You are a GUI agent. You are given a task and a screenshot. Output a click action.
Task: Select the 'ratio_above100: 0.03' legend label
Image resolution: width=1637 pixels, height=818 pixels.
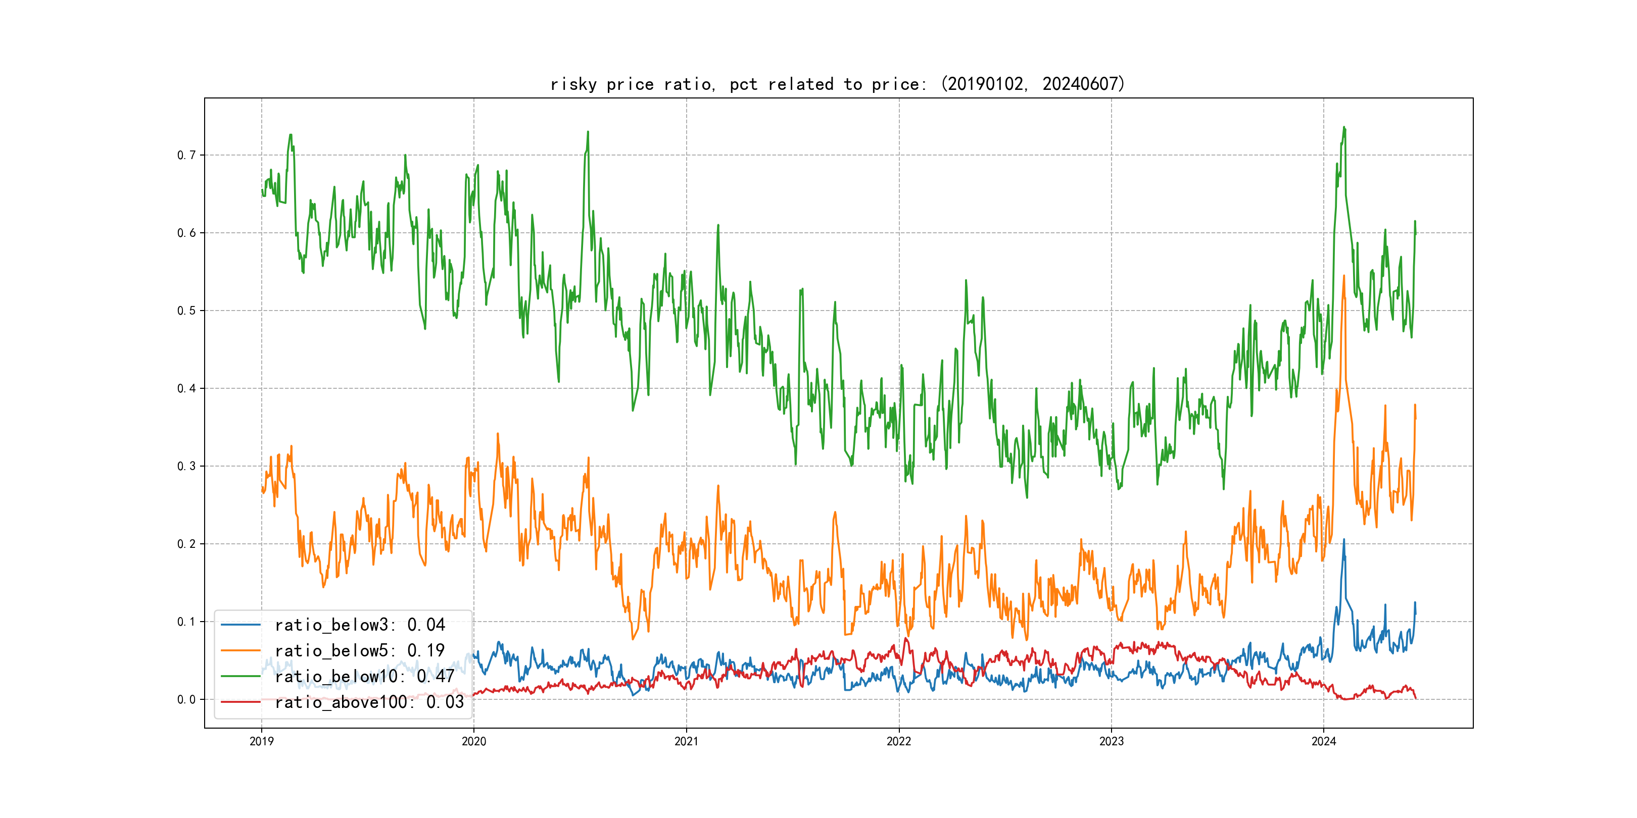click(369, 702)
